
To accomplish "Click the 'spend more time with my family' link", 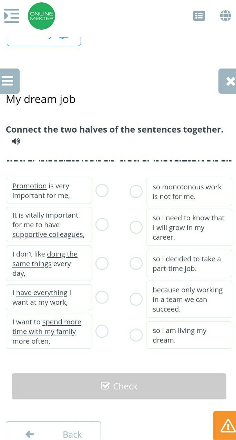I will [x=61, y=322].
